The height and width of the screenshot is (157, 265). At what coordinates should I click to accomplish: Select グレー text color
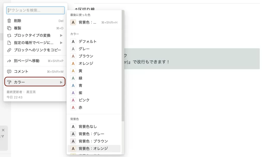pos(94,49)
